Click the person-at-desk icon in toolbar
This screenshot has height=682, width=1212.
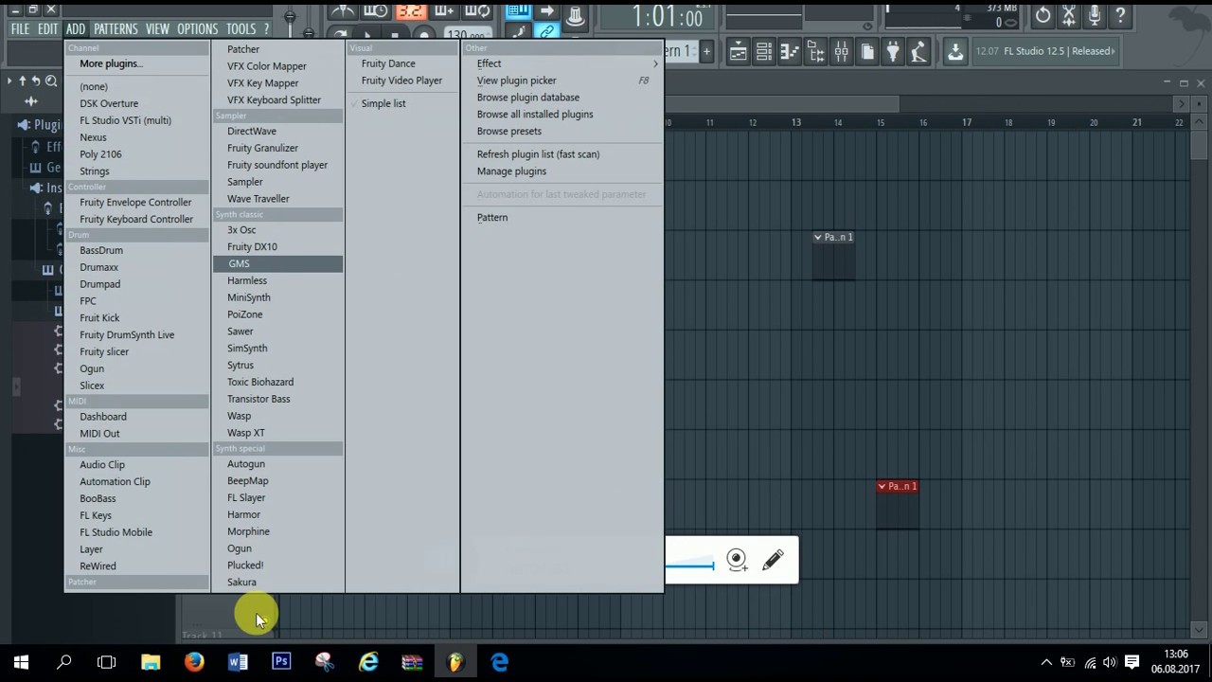click(x=918, y=52)
